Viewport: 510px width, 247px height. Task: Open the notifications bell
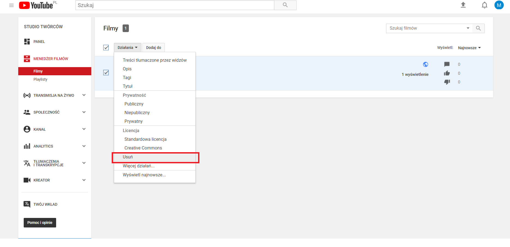(484, 5)
